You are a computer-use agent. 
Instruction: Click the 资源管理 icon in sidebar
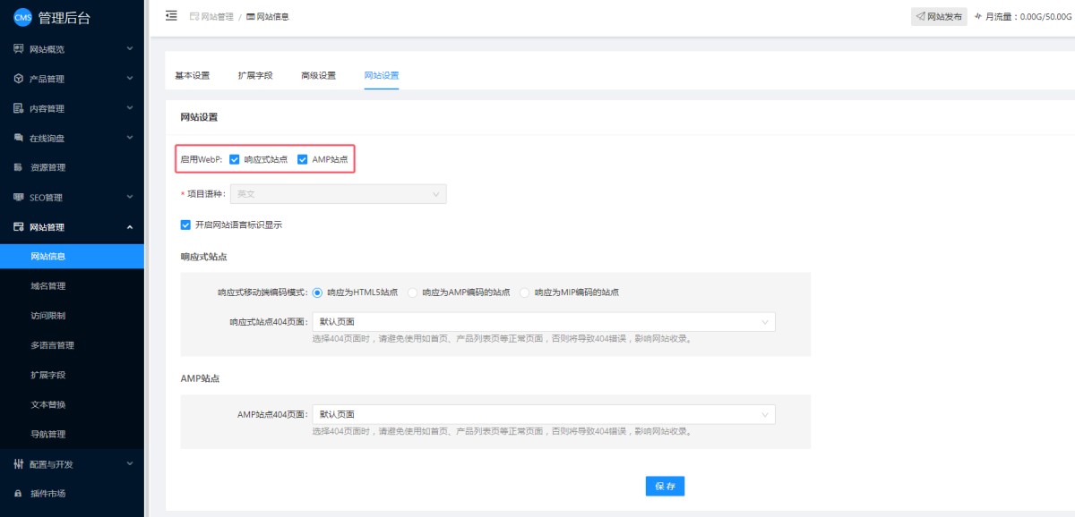pos(18,167)
